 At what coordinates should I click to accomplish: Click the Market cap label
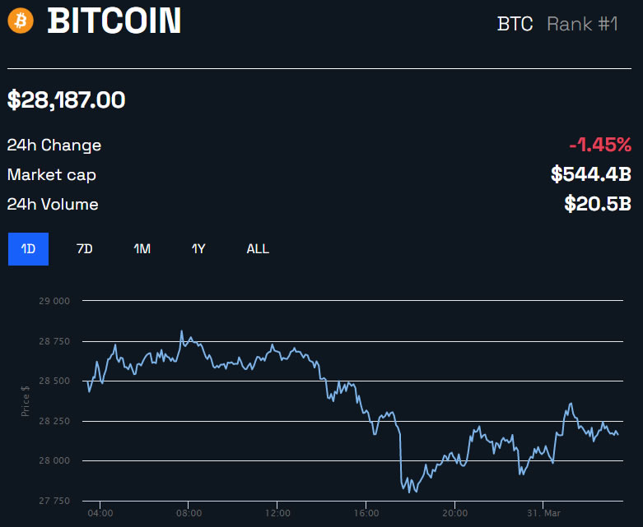52,175
